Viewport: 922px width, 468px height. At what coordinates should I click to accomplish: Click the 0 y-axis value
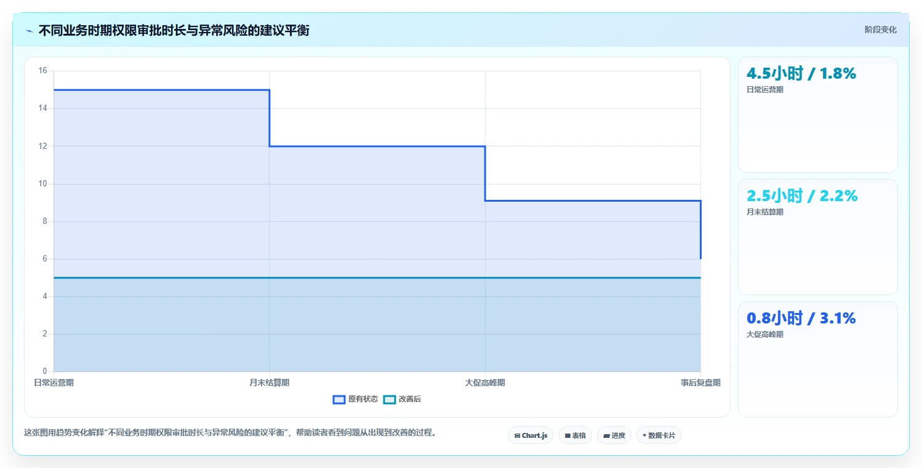[45, 371]
